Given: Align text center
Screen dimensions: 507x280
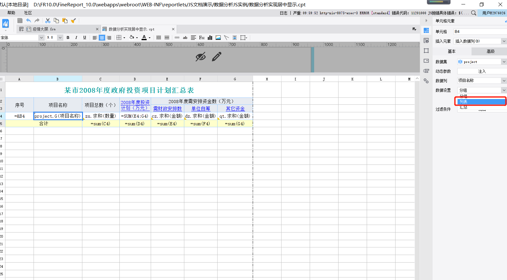Looking at the screenshot, I should click(x=102, y=38).
